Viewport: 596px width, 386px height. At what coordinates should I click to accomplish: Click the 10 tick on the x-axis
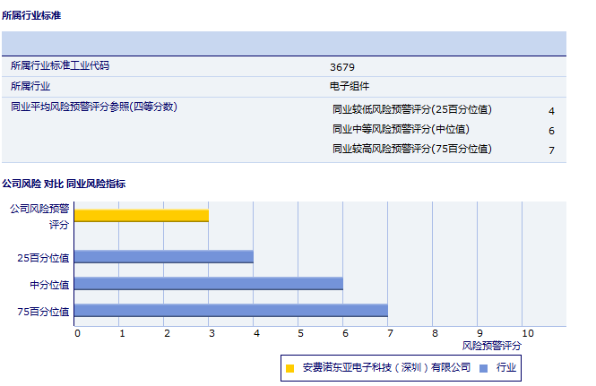pos(527,333)
